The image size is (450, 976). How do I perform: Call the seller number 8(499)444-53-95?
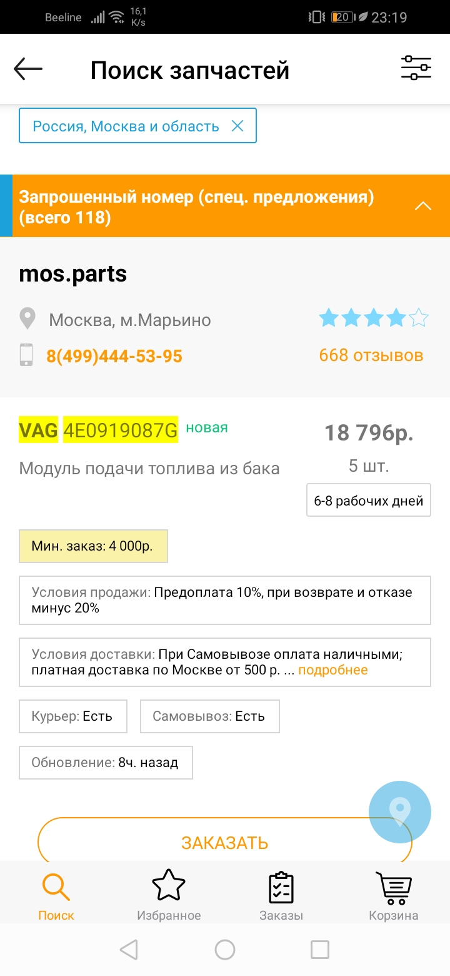(x=114, y=357)
